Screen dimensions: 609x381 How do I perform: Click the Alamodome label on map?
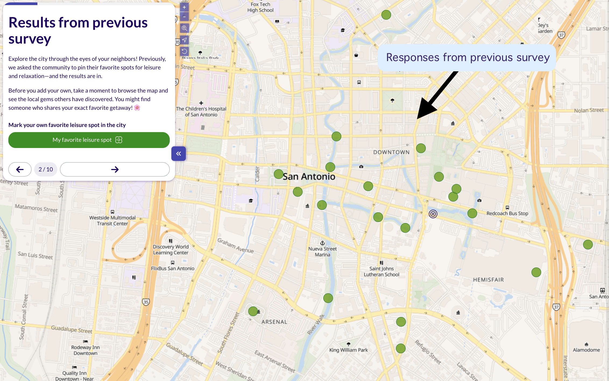click(586, 350)
